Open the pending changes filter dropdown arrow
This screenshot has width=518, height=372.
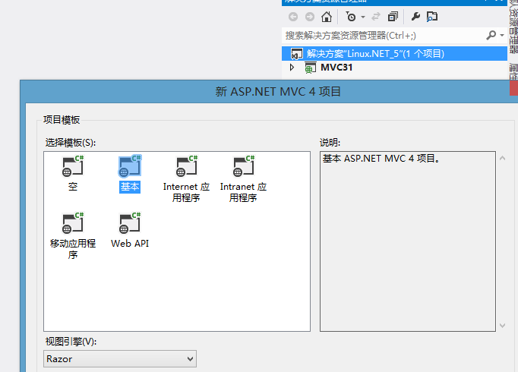pos(363,17)
